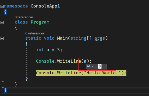Click the 'int' keyword
Image resolution: width=149 pixels, height=96 pixels.
(x=40, y=50)
